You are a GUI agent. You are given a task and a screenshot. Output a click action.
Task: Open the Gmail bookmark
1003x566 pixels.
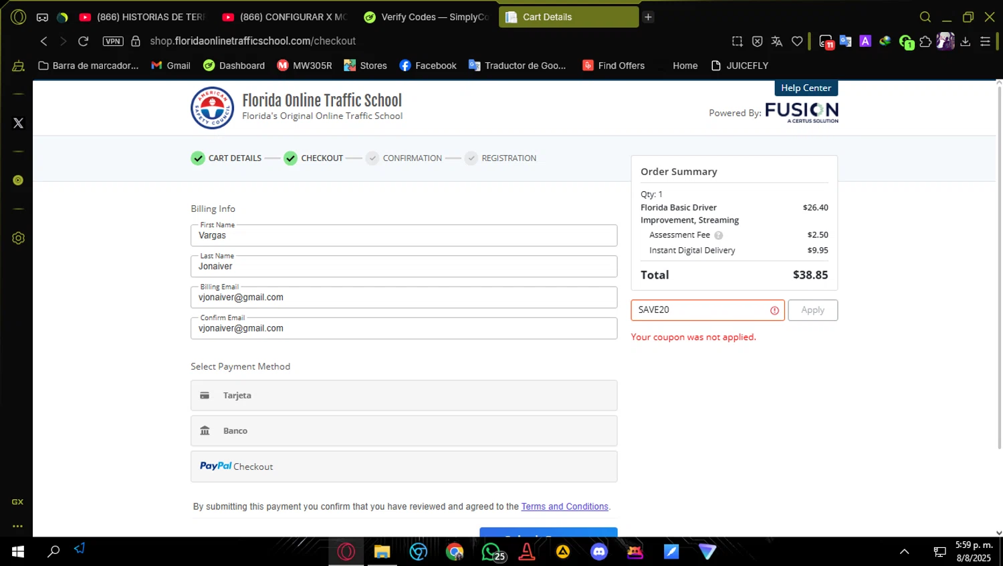click(171, 65)
